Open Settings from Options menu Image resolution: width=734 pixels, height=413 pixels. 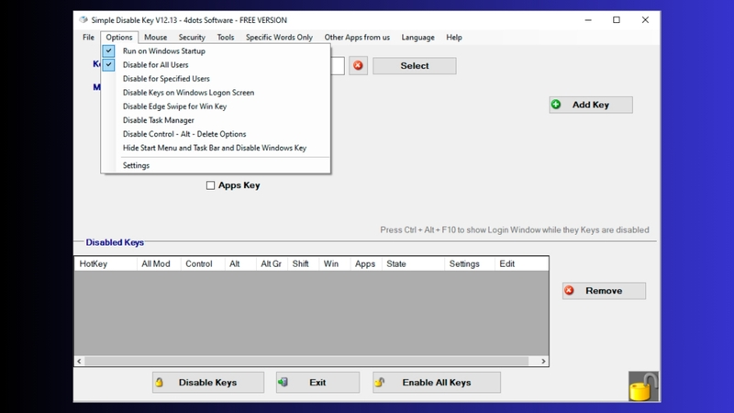[216, 165]
